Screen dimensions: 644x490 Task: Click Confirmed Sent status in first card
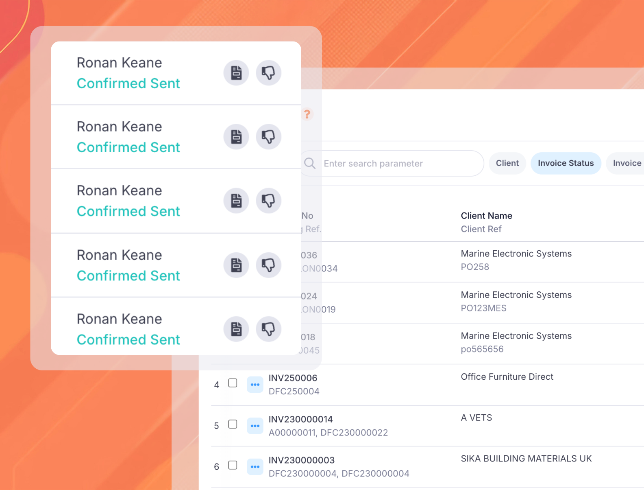[128, 83]
